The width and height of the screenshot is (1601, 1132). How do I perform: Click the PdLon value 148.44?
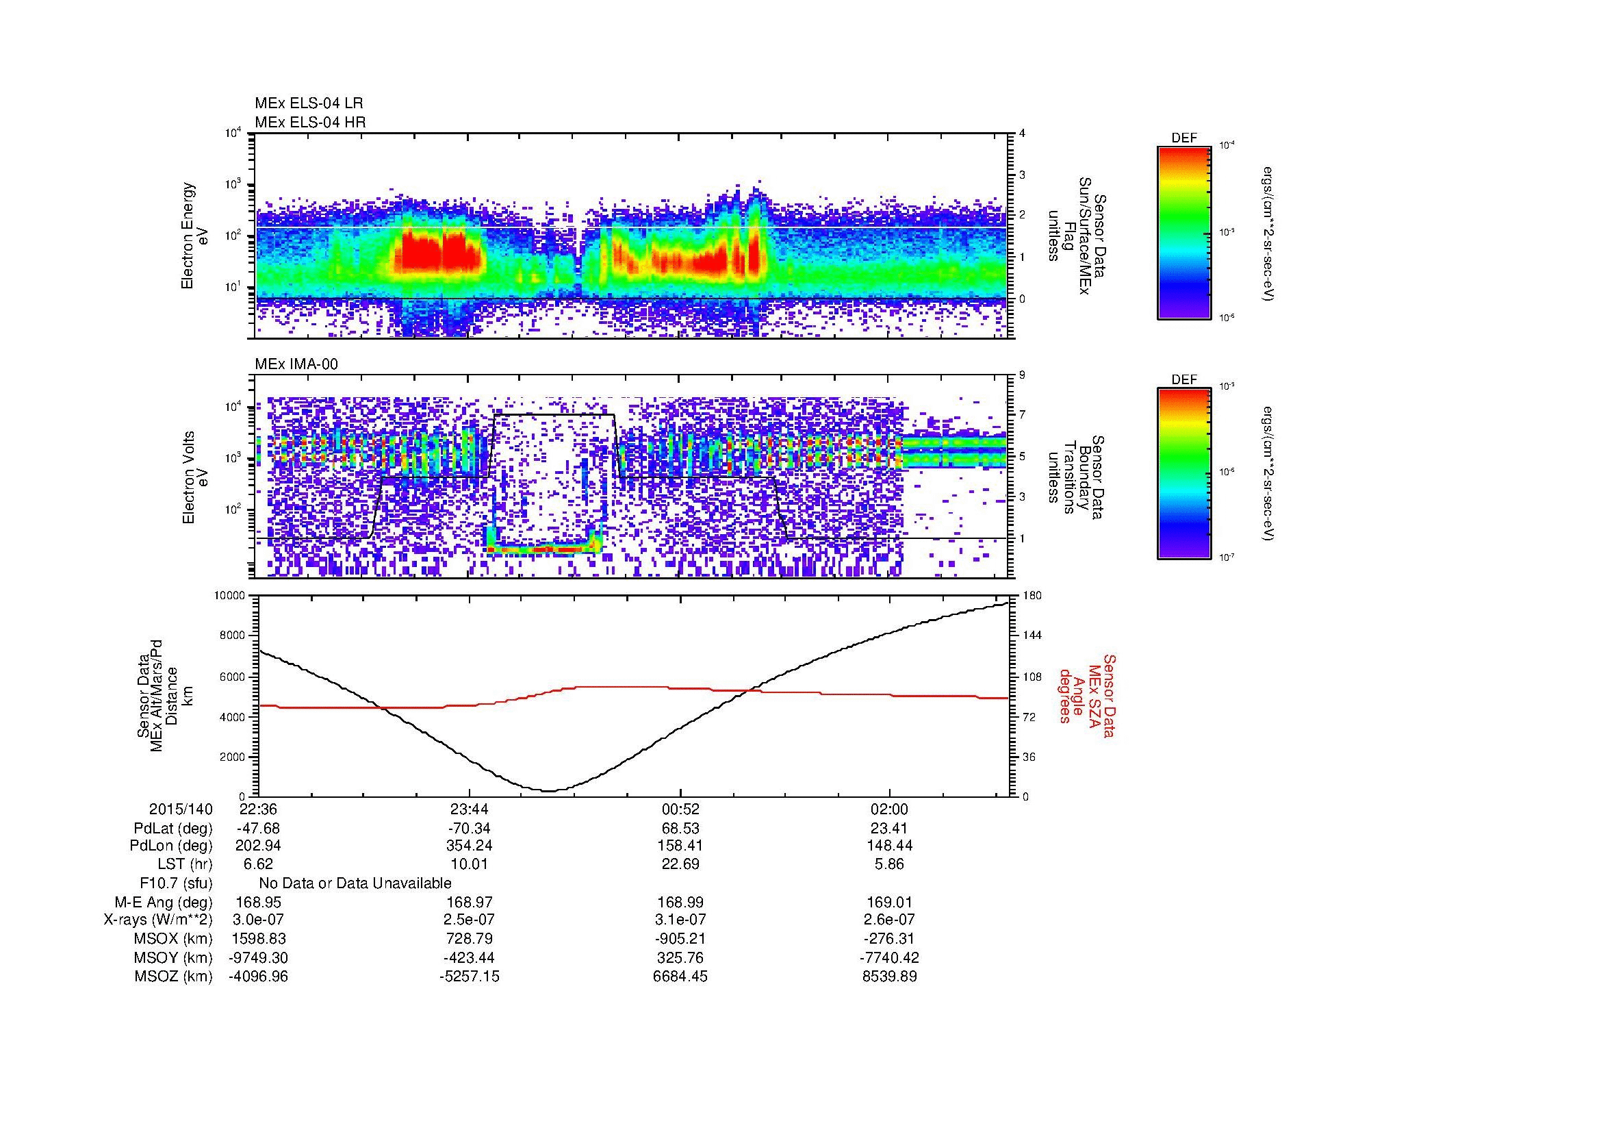click(890, 846)
